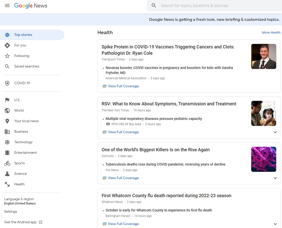
Task: Select Top stories in sidebar
Action: pyautogui.click(x=32, y=35)
